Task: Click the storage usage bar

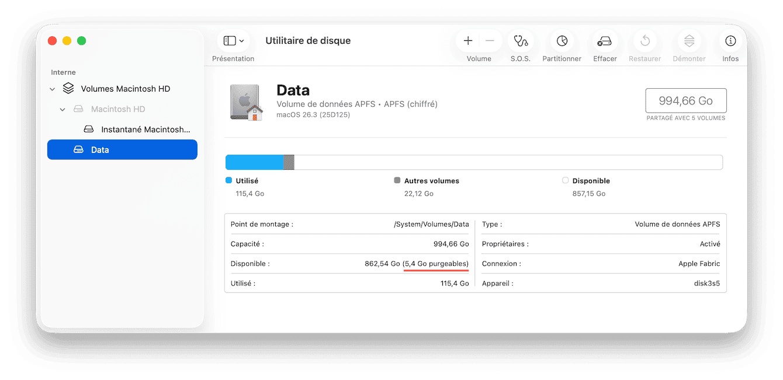Action: 474,162
